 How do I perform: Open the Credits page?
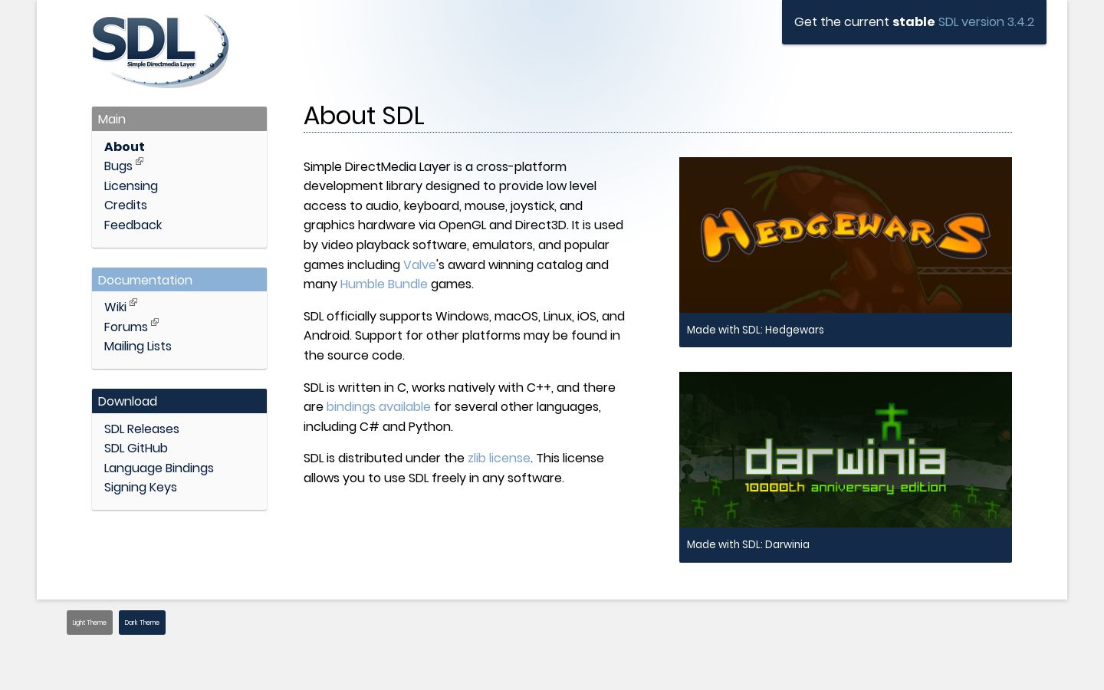pos(126,205)
